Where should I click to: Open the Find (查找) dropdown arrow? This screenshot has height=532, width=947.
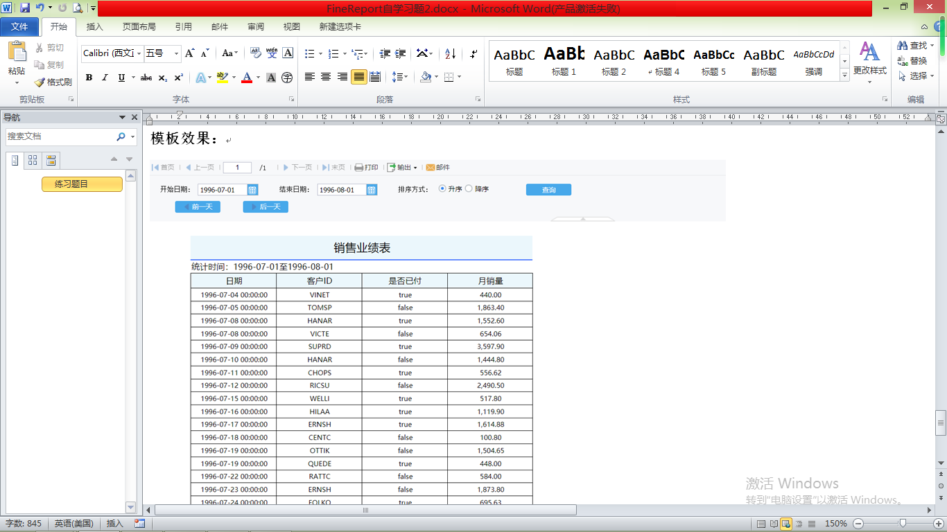coord(932,46)
